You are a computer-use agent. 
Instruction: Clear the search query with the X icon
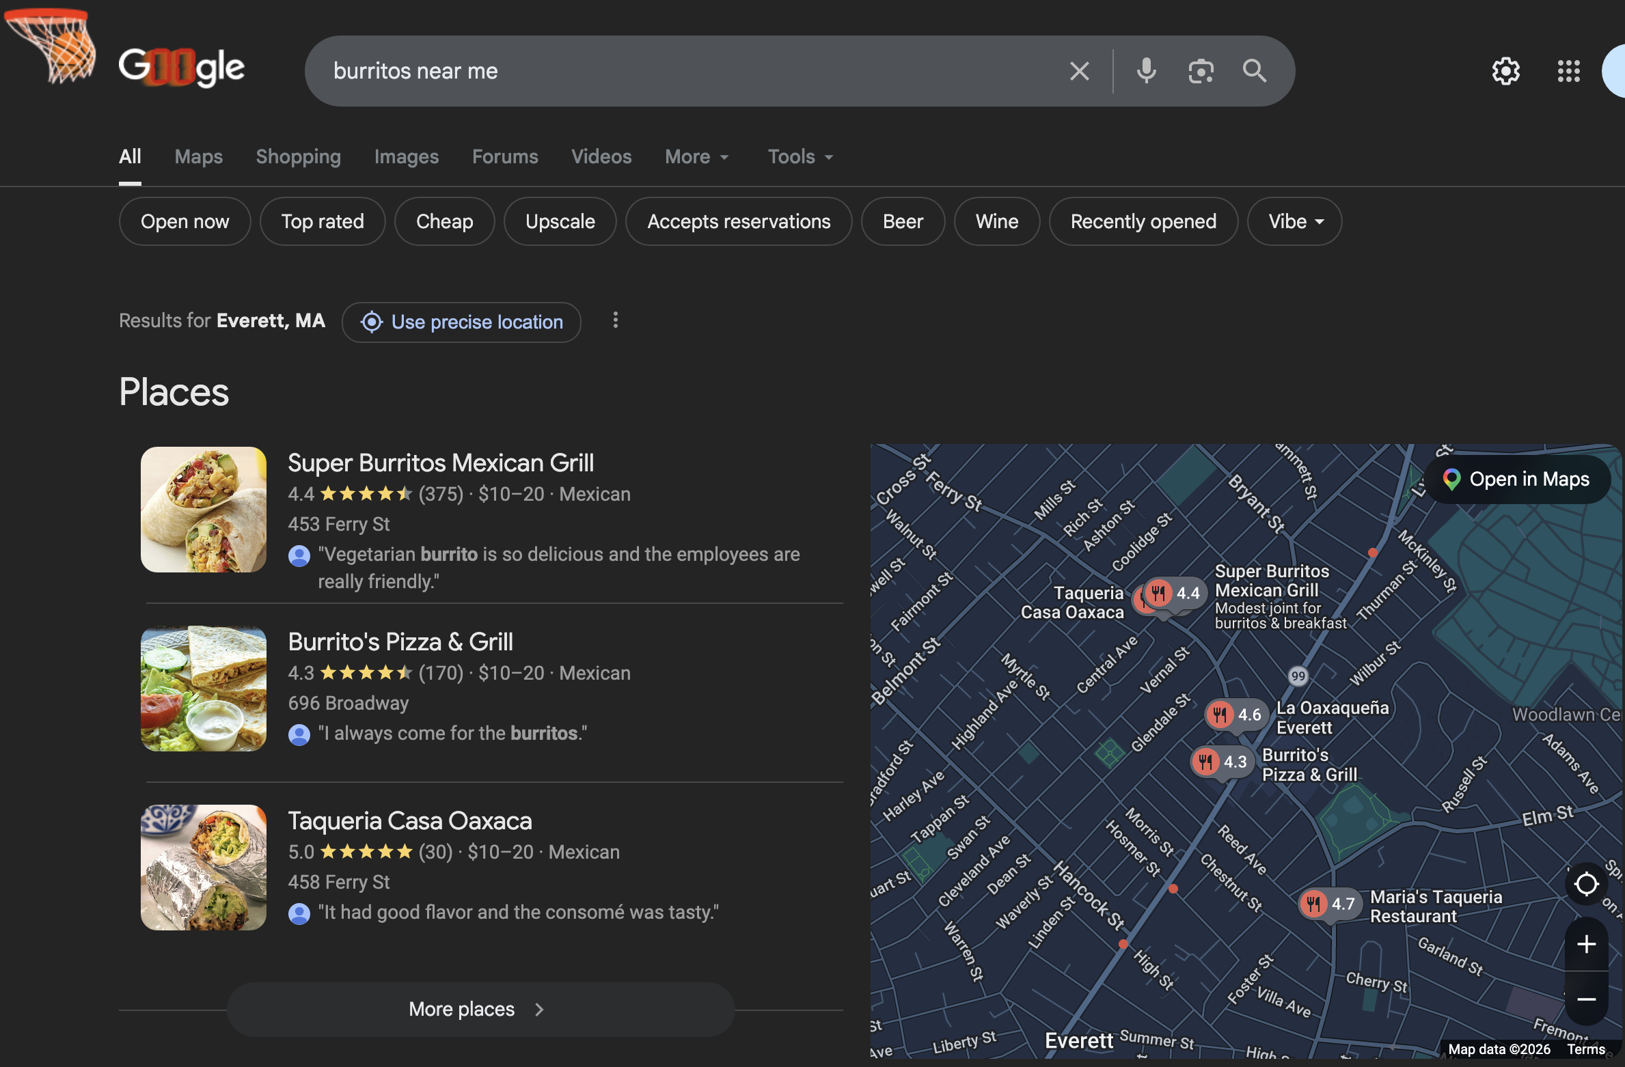pos(1080,70)
